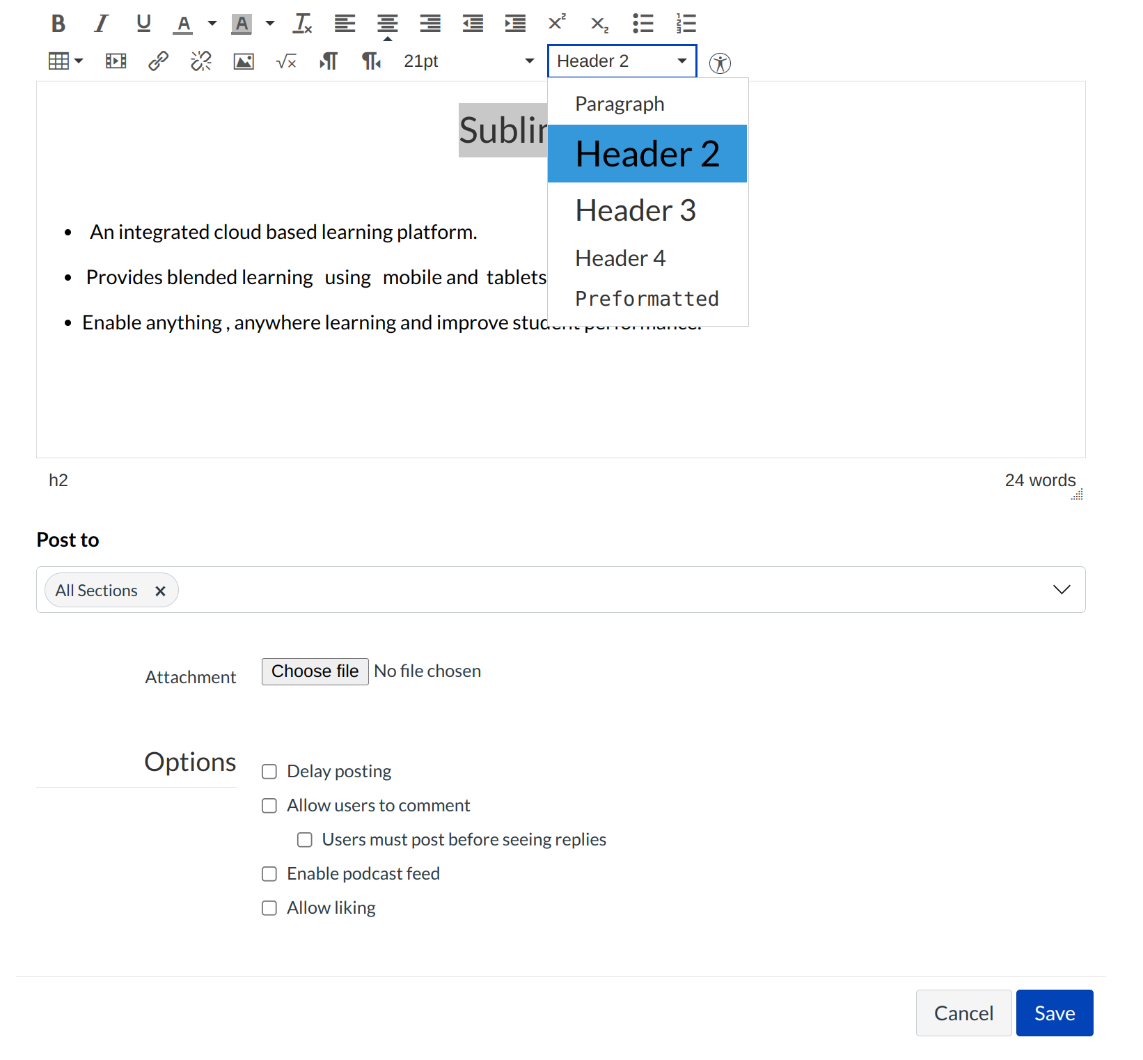Choose Preformatted text style
This screenshot has height=1060, width=1143.
click(647, 298)
